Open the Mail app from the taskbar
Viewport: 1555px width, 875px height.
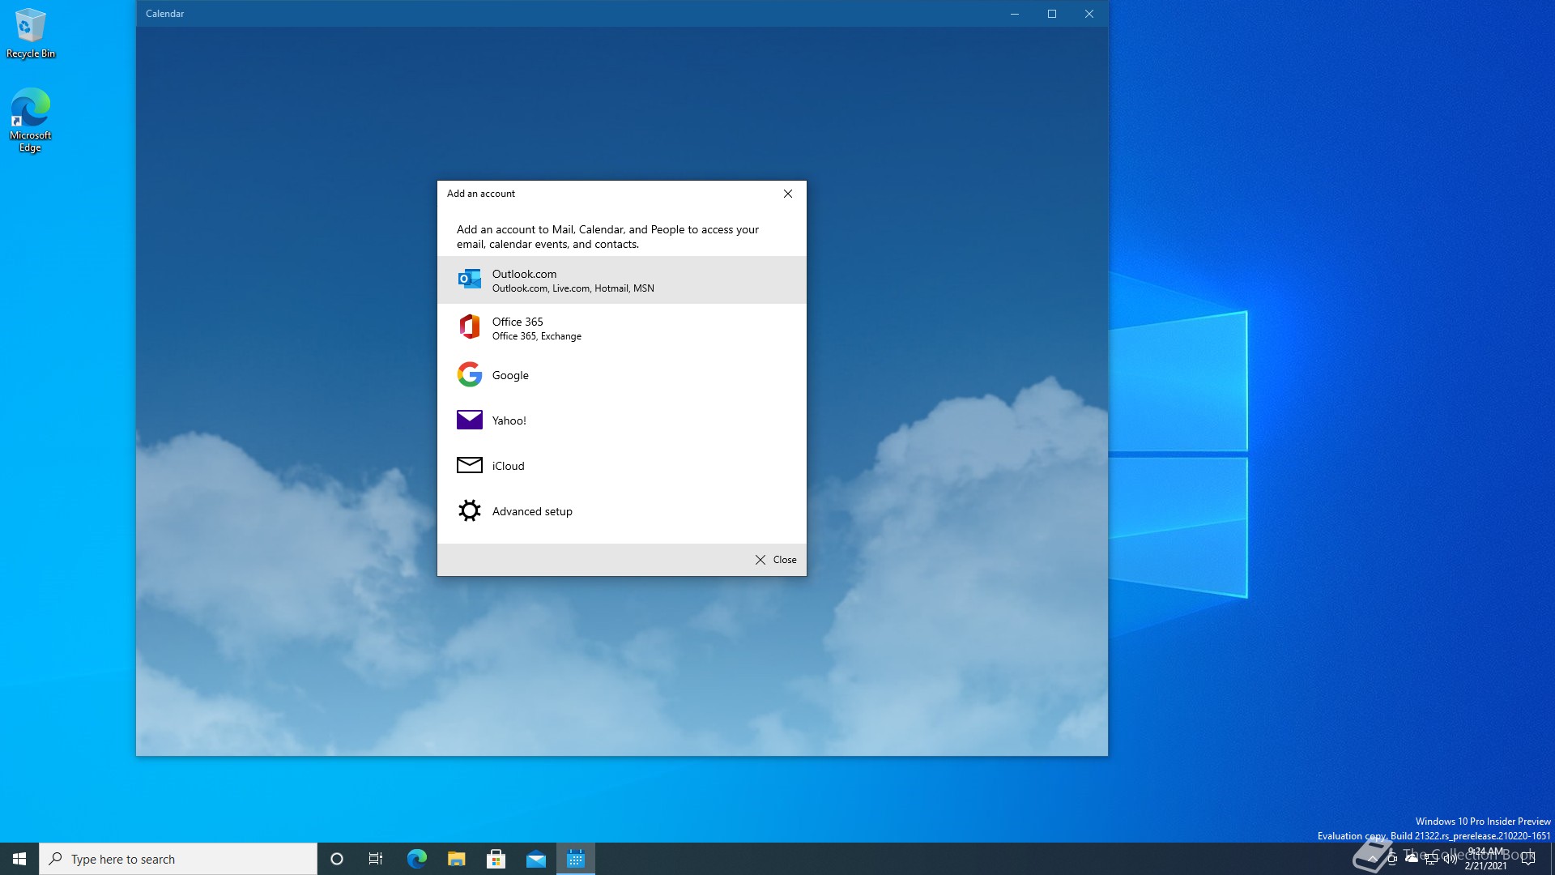click(536, 859)
